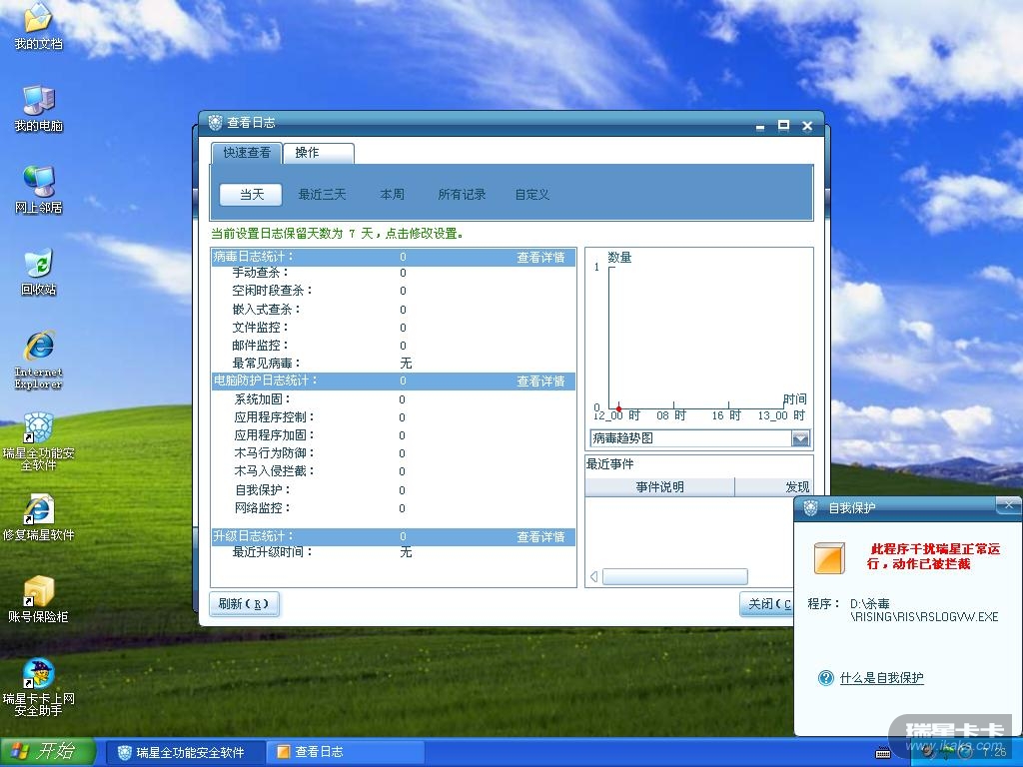Click the keyboard icon in system tray
The height and width of the screenshot is (767, 1023).
pyautogui.click(x=883, y=753)
